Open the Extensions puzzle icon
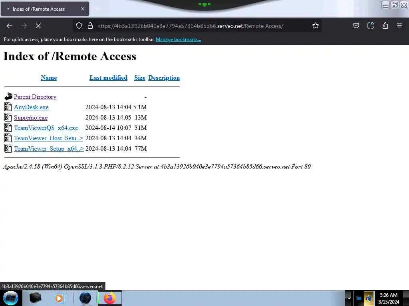 coord(385,25)
